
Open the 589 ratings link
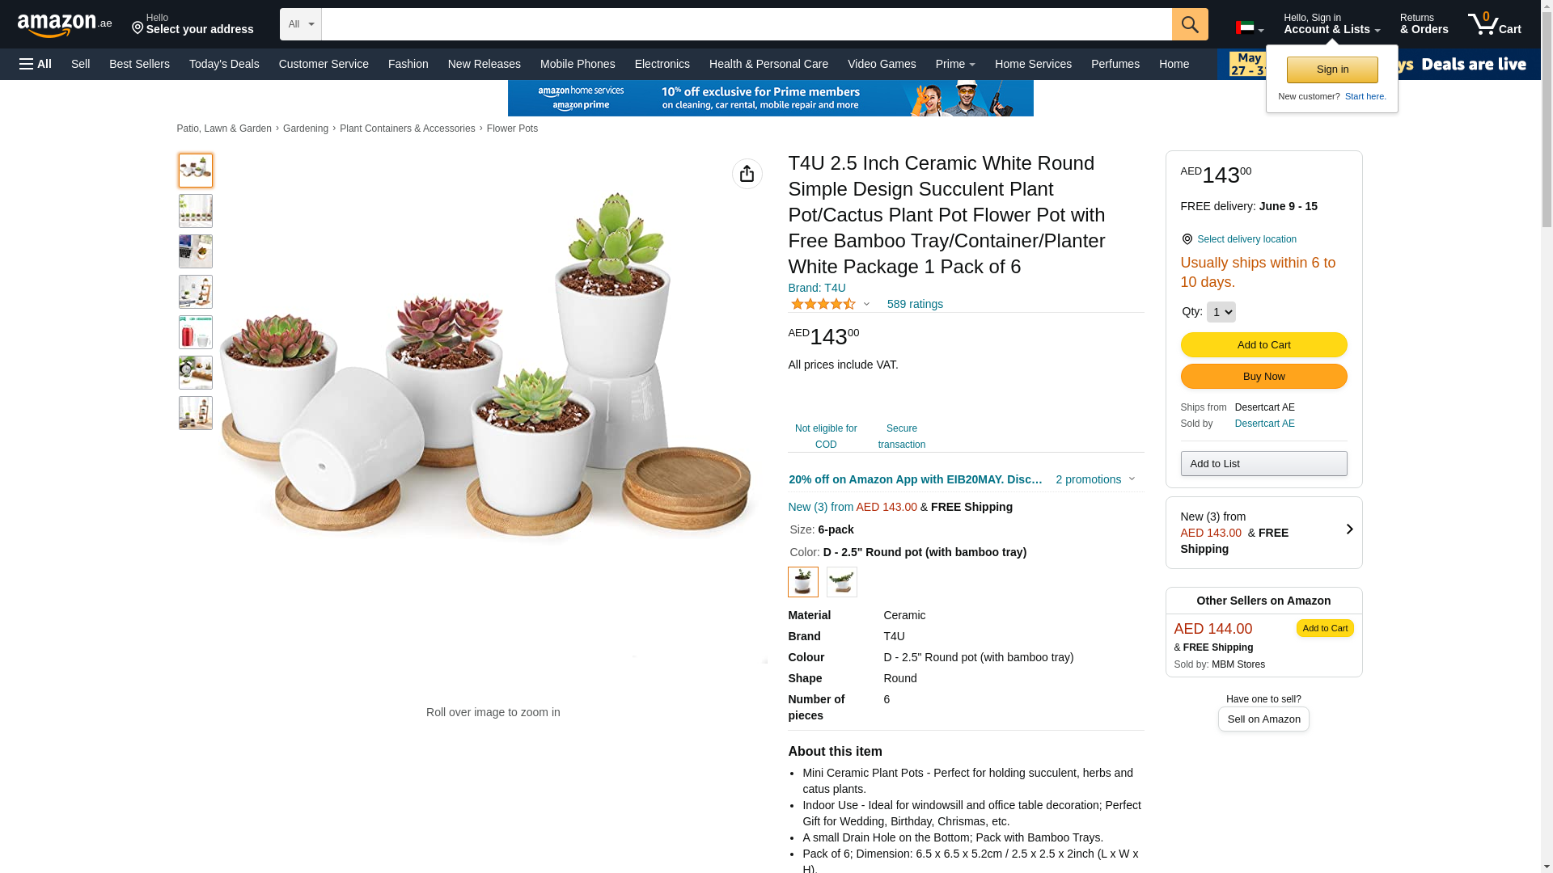coord(915,304)
